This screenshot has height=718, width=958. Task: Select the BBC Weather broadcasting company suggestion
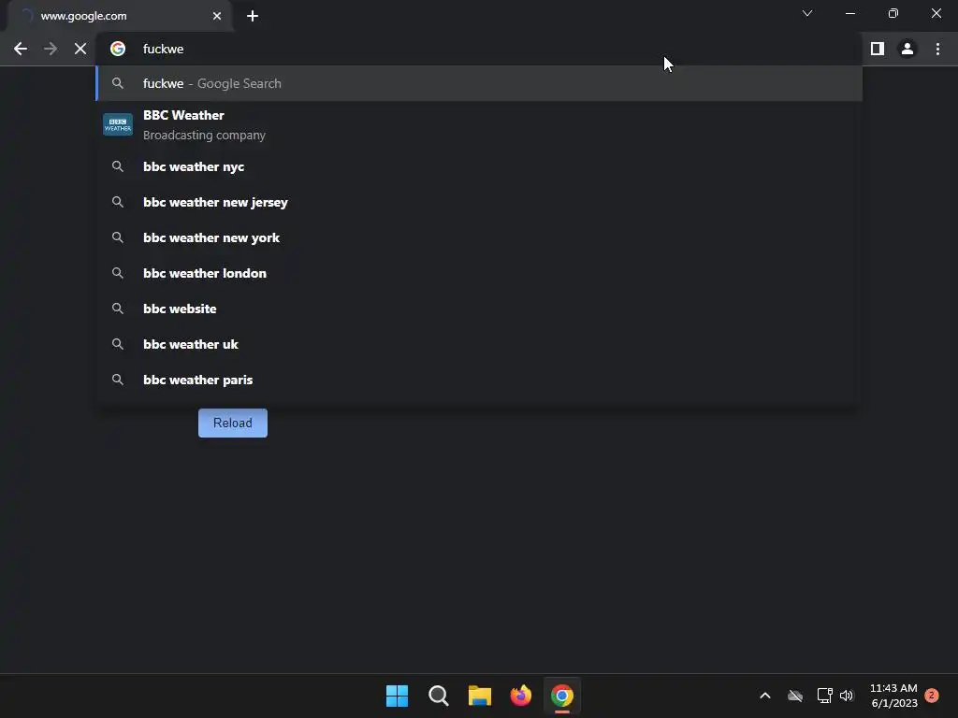pos(480,124)
